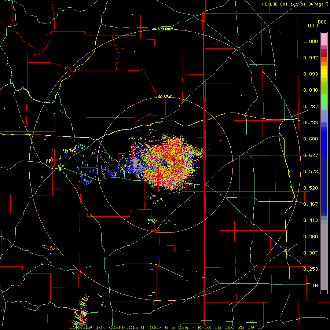Click the 0.733 scale value

311,123
